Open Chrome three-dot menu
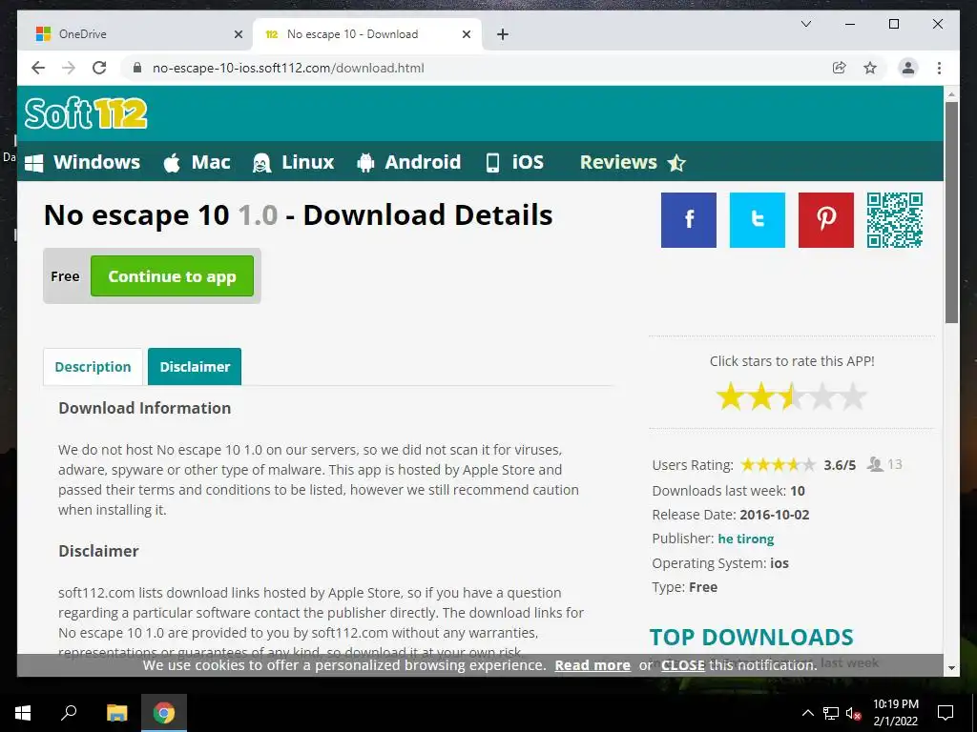The image size is (977, 732). [939, 68]
